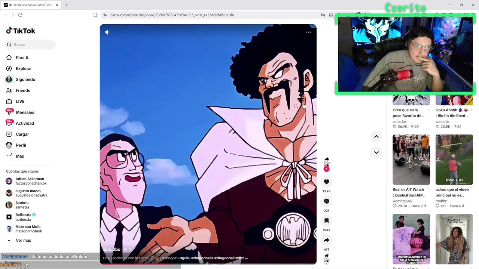Click the site settings icon in the address bar
The width and height of the screenshot is (479, 269).
click(x=105, y=15)
